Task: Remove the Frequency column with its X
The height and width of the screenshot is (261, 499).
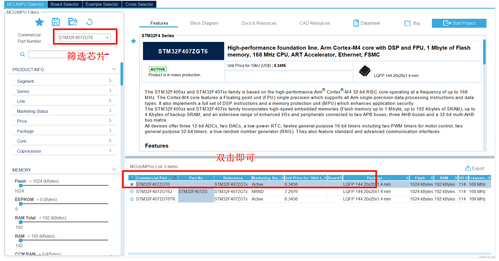Action: 489,178
